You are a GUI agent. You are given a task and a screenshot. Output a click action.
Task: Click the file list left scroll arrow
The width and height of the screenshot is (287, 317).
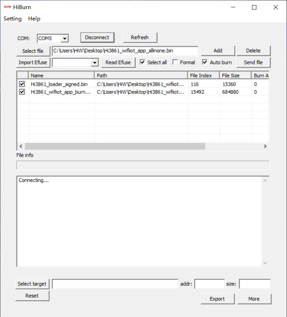pyautogui.click(x=21, y=146)
